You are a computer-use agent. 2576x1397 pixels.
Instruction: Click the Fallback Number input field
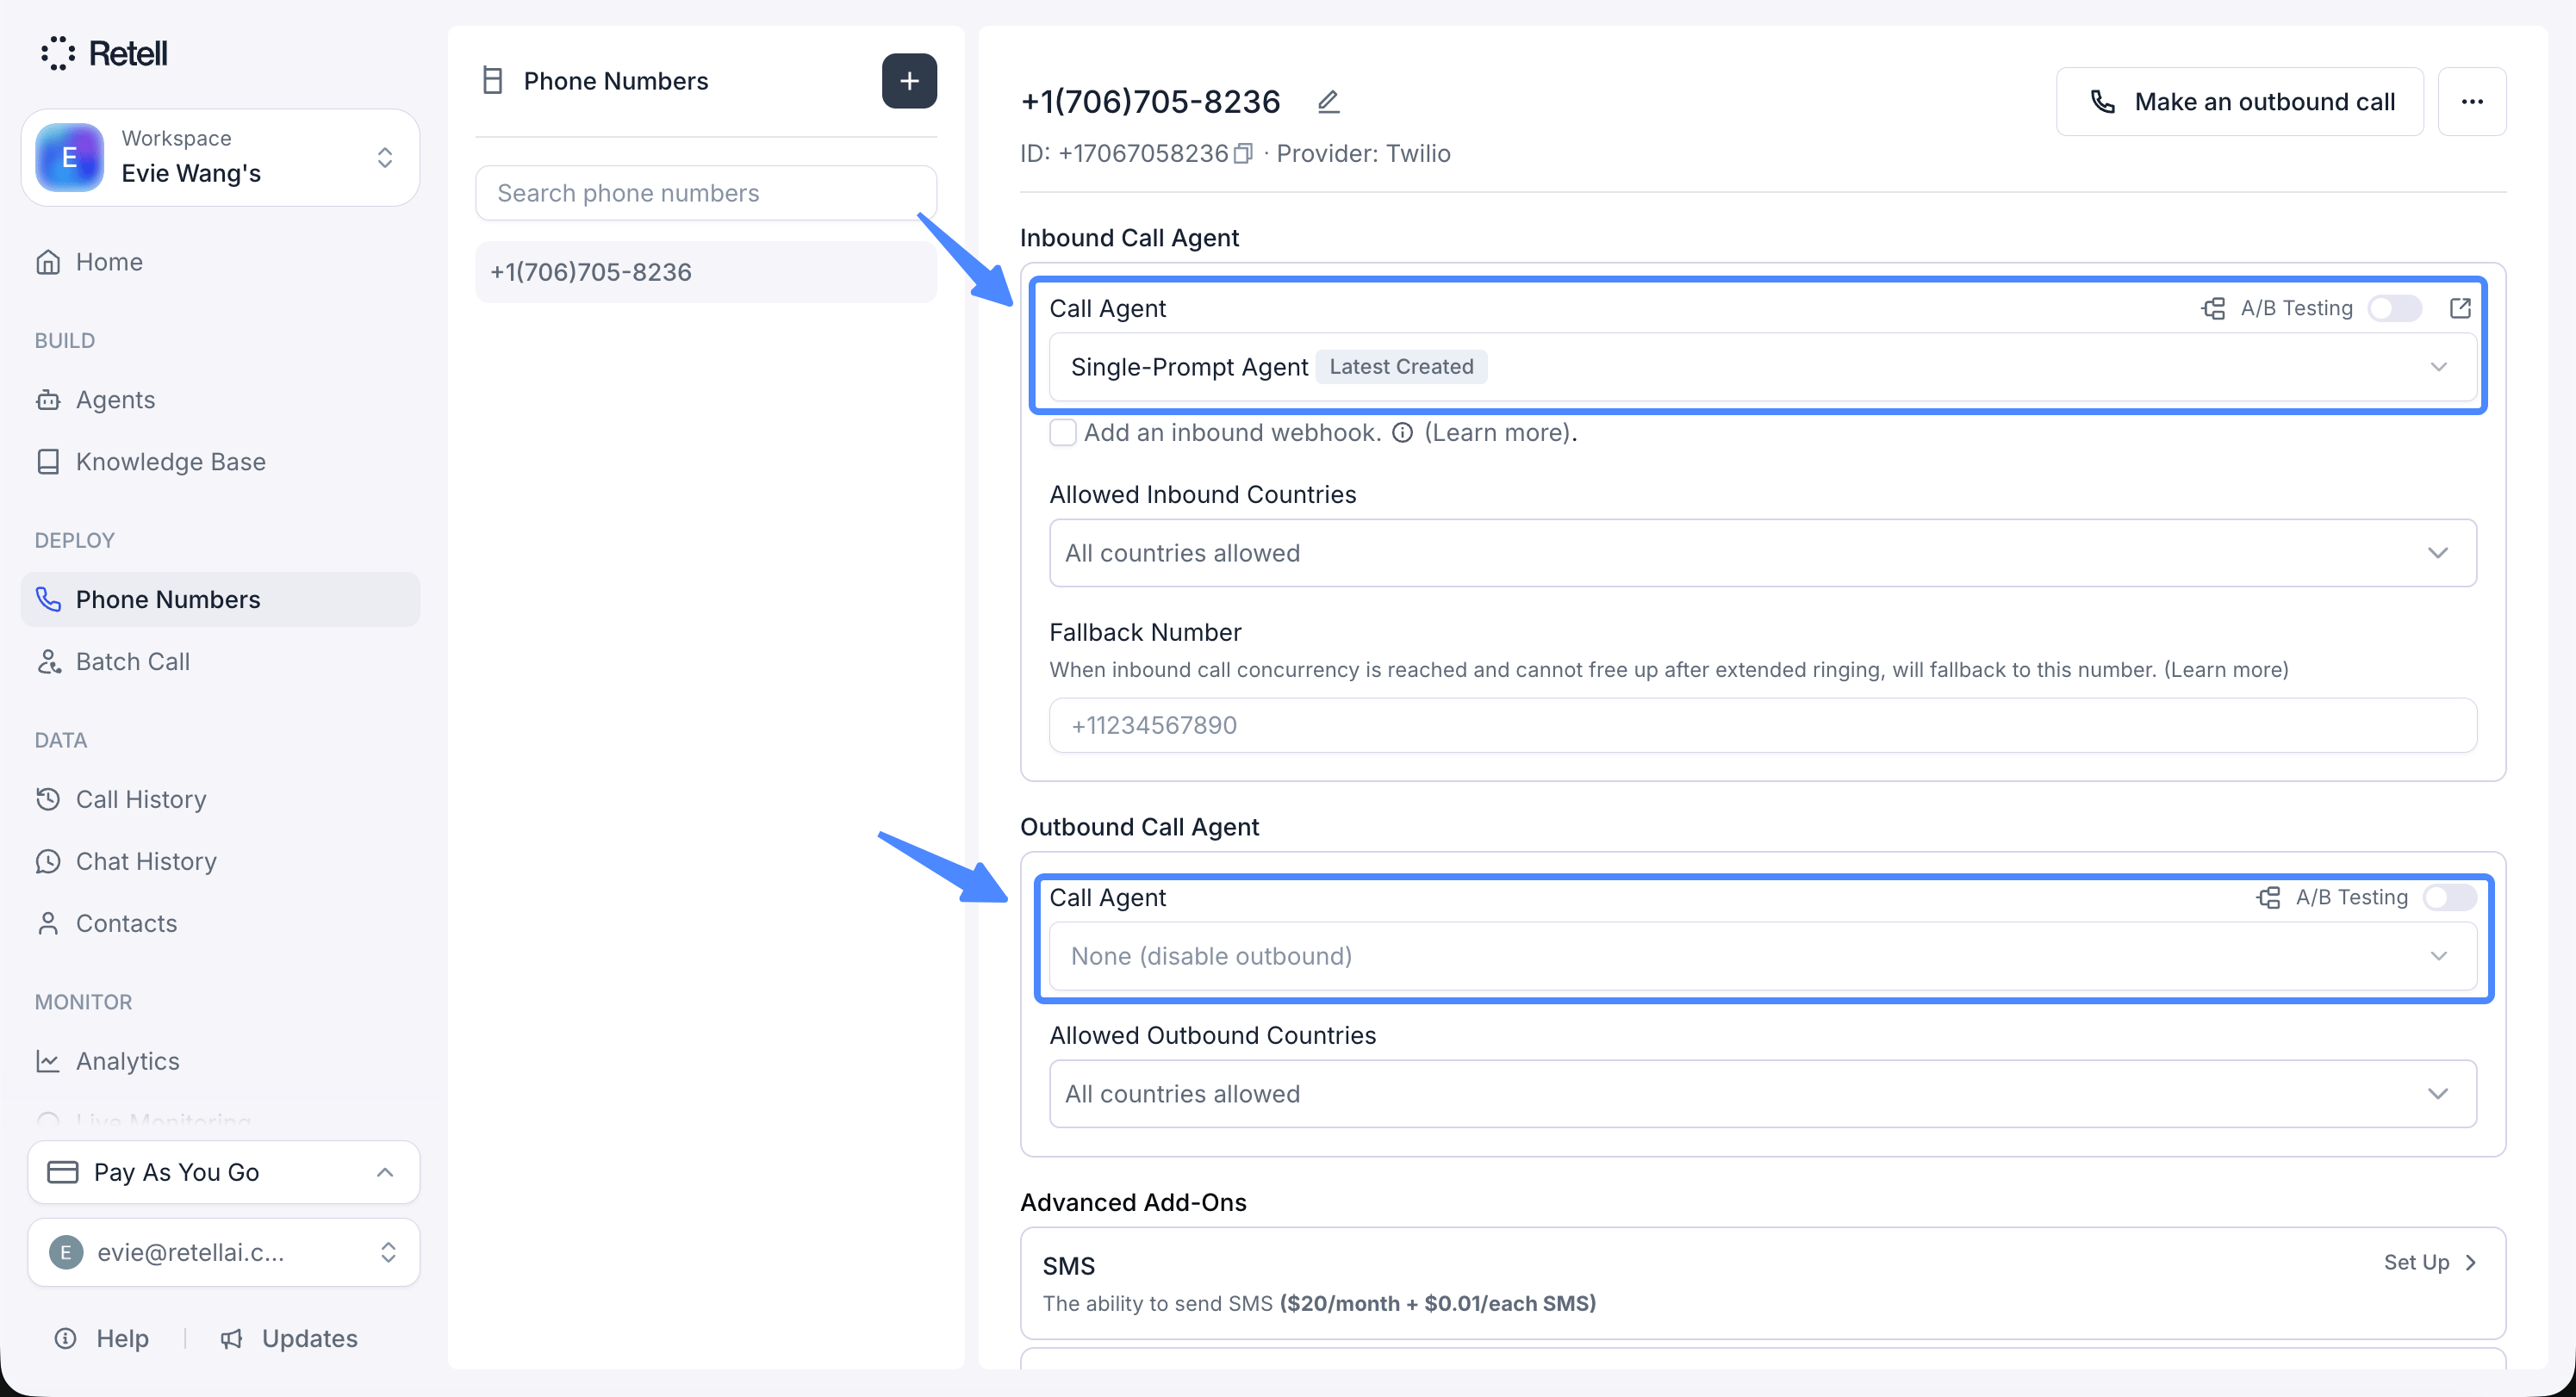pyautogui.click(x=1762, y=725)
